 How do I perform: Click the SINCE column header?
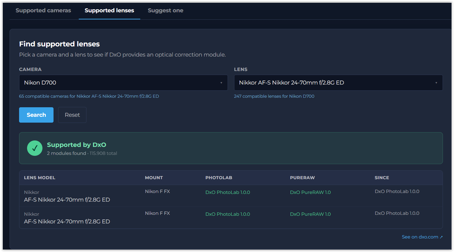pyautogui.click(x=382, y=178)
